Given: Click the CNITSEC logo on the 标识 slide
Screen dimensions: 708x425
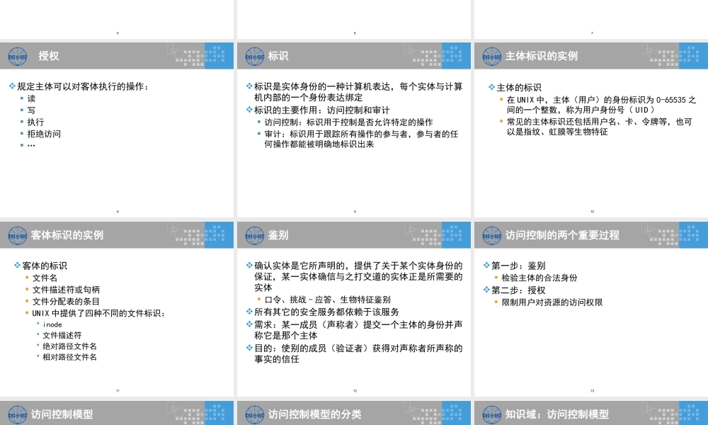Looking at the screenshot, I should [x=255, y=57].
